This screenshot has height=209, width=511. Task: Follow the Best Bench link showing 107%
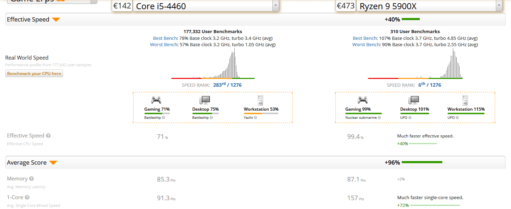[x=365, y=38]
